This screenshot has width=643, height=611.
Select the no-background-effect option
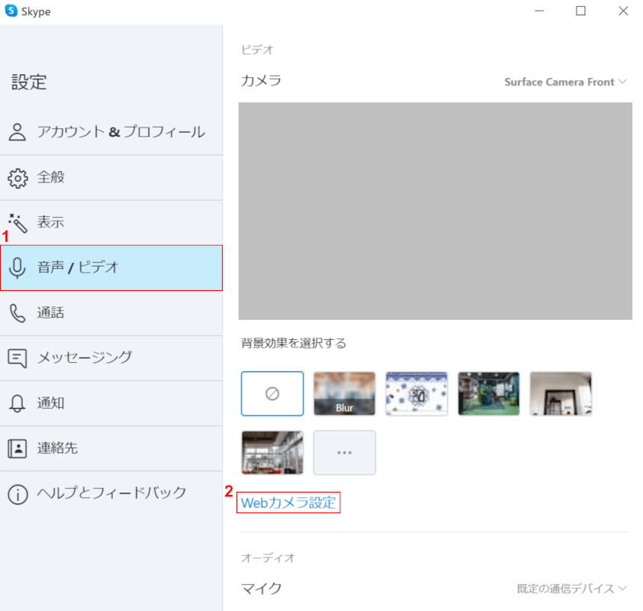coord(272,393)
